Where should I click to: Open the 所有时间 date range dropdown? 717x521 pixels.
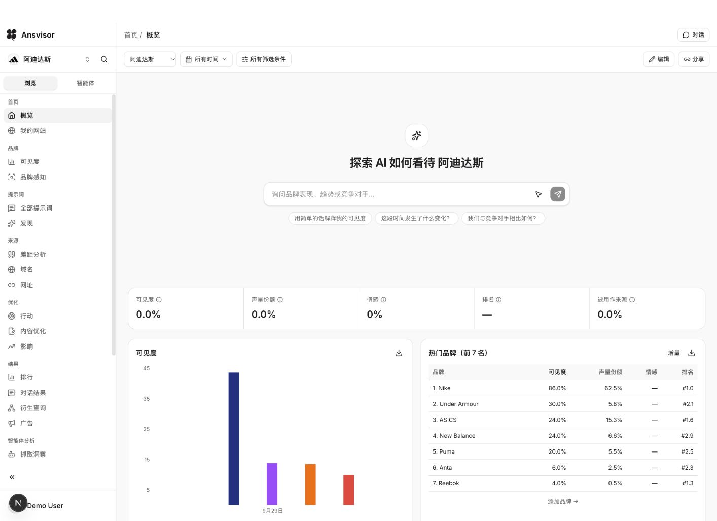pyautogui.click(x=206, y=59)
